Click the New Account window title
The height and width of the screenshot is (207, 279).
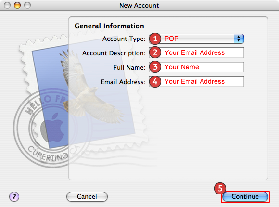click(139, 5)
